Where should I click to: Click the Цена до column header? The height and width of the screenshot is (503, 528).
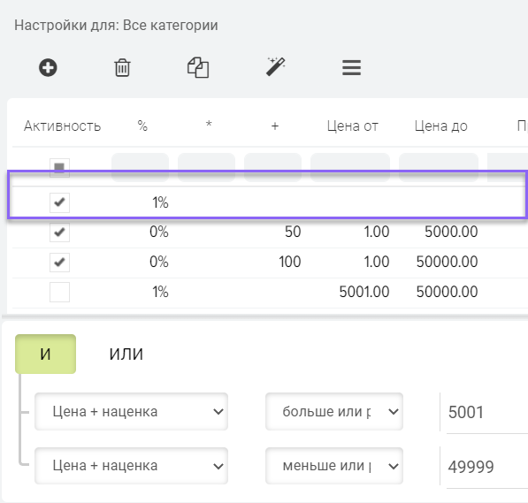tap(441, 126)
